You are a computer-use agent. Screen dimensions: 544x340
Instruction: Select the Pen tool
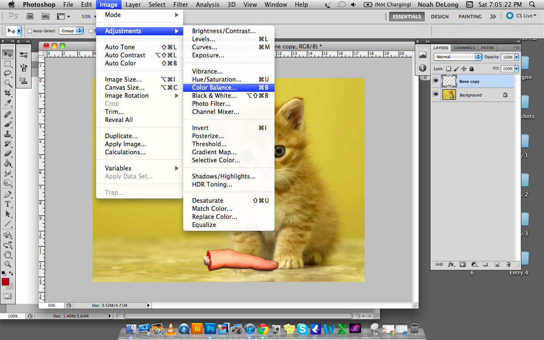8,195
